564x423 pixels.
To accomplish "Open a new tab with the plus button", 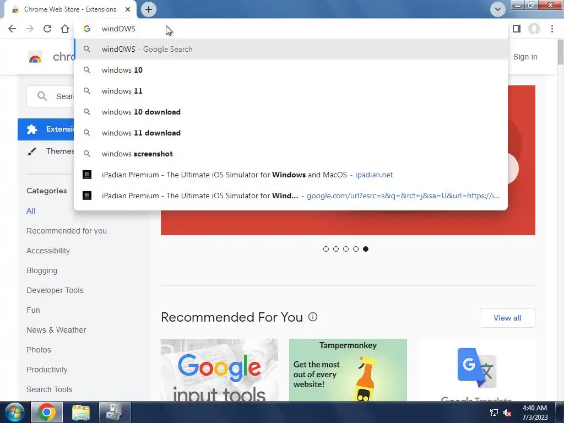I will pyautogui.click(x=149, y=9).
